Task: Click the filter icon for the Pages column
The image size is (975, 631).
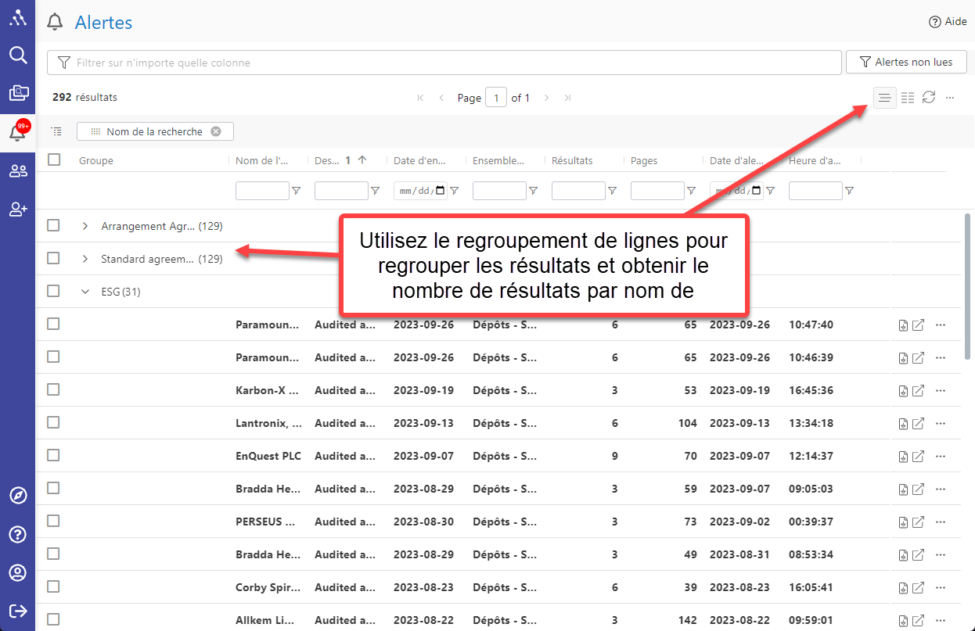Action: click(x=691, y=191)
